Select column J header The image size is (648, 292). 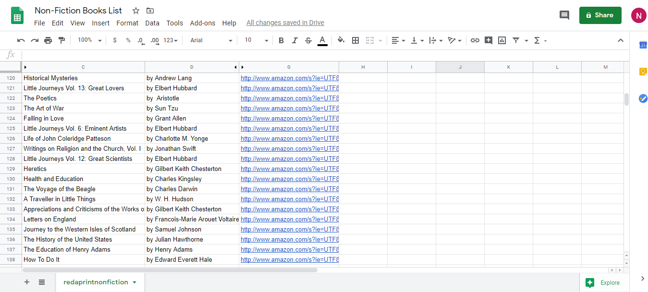coord(460,67)
